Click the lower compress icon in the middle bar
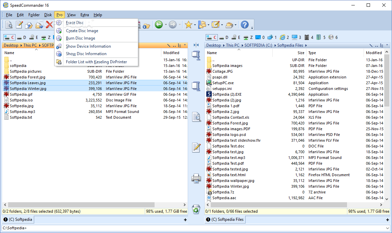The image size is (392, 233). 196,86
